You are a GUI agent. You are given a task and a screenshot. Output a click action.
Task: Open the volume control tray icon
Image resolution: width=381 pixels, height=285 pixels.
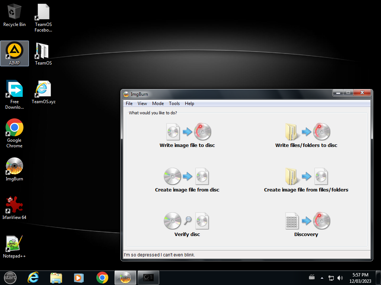coord(340,278)
